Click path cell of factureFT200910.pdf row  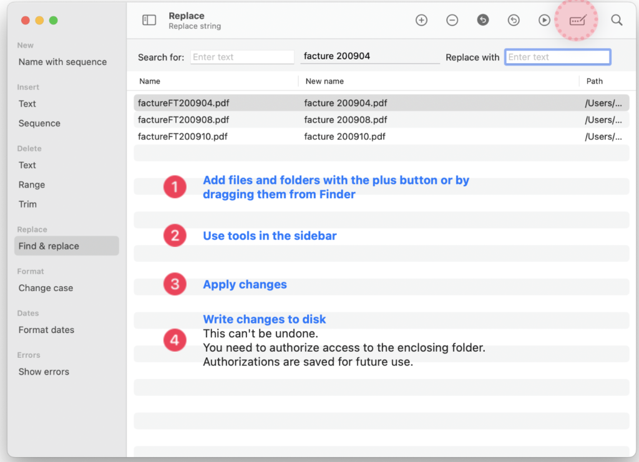603,137
